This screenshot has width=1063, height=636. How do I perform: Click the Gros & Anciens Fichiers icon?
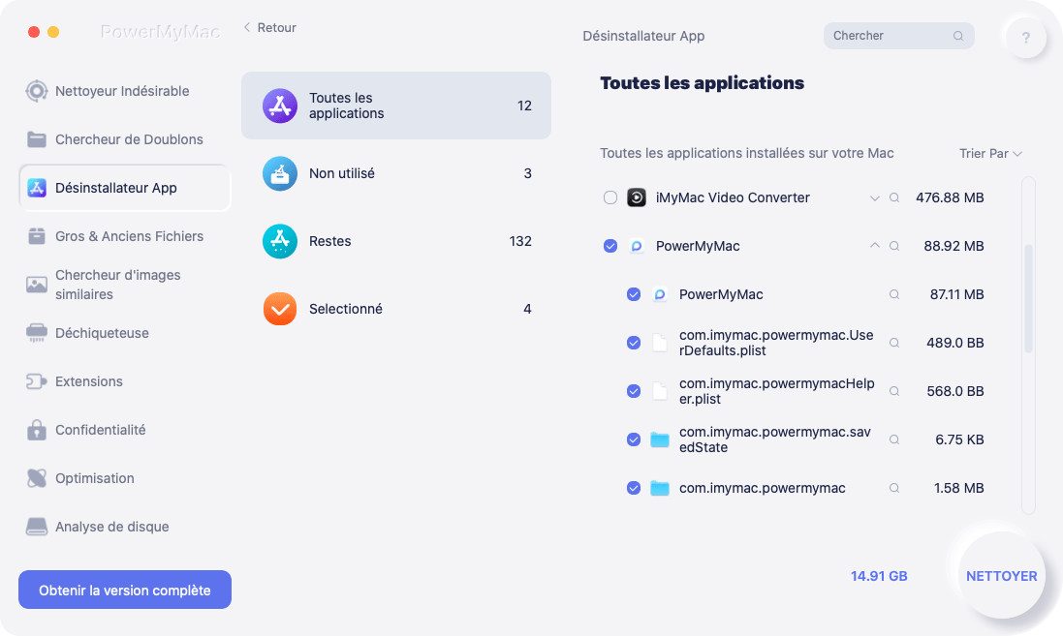coord(37,236)
